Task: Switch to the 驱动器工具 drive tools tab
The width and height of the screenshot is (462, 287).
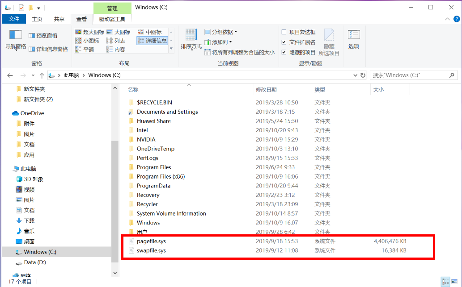Action: click(x=112, y=19)
